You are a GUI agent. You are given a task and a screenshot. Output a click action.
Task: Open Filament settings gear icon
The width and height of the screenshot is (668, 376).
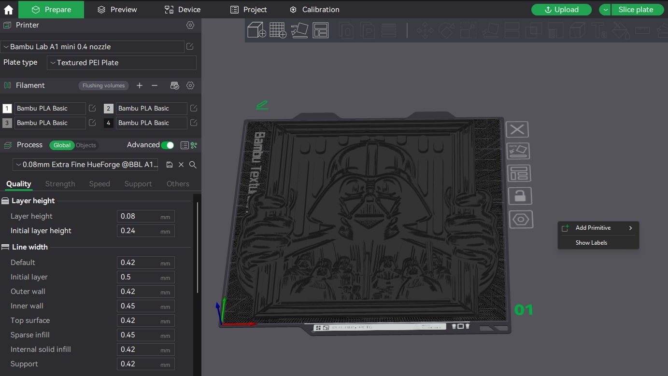[x=190, y=85]
